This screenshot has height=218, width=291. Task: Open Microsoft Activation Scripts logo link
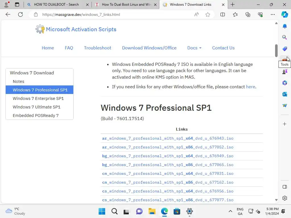pyautogui.click(x=76, y=29)
